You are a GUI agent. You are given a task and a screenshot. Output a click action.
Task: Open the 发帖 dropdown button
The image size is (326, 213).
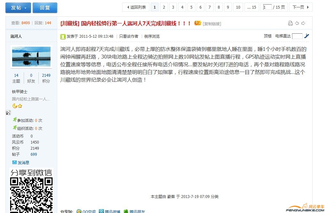18,8
